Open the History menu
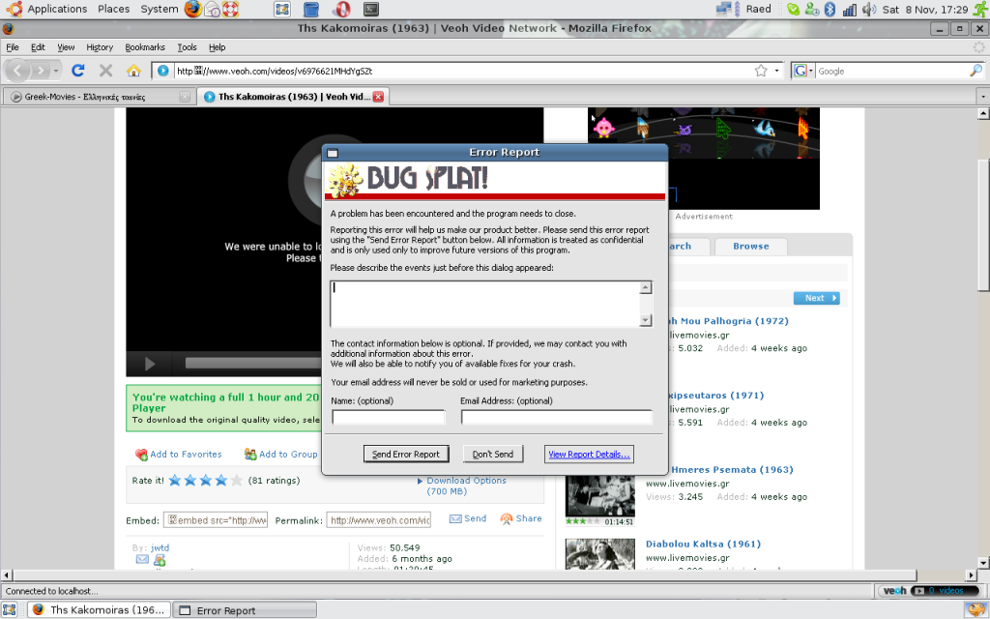990x619 pixels. pos(100,47)
